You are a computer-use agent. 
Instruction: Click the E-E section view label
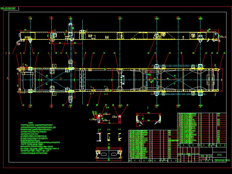pos(109,130)
